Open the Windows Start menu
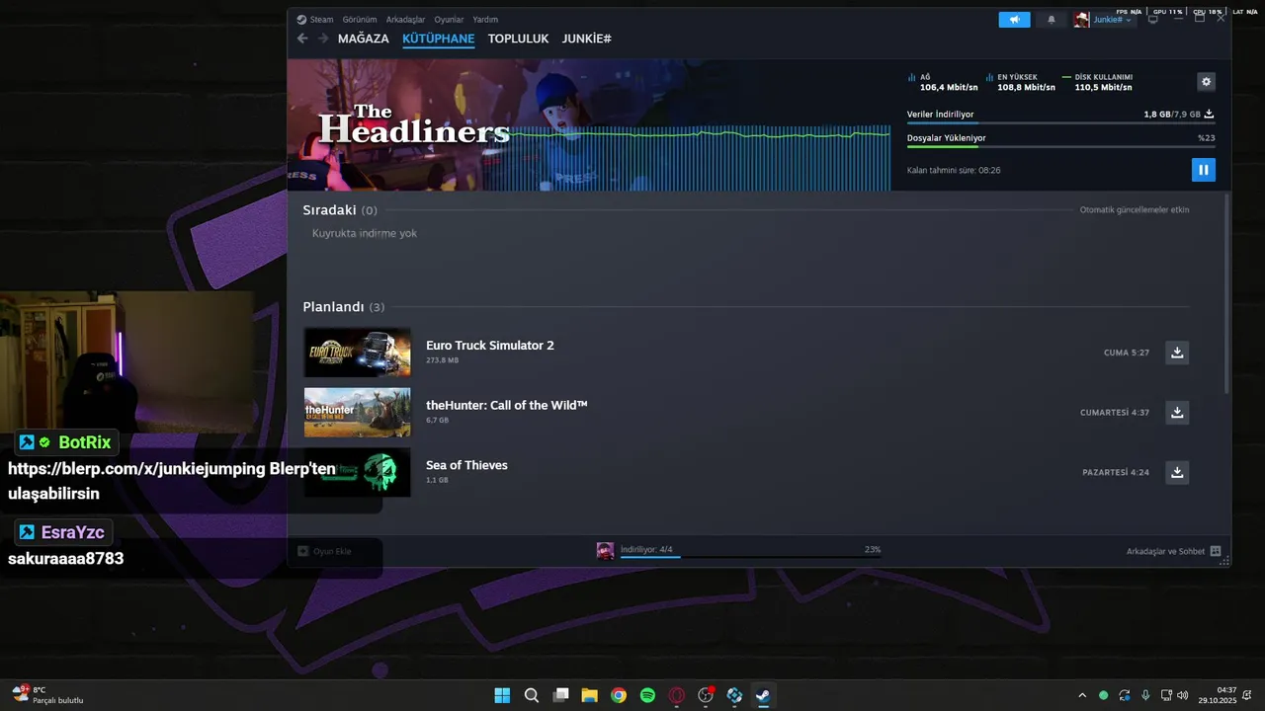The image size is (1265, 711). [x=502, y=695]
